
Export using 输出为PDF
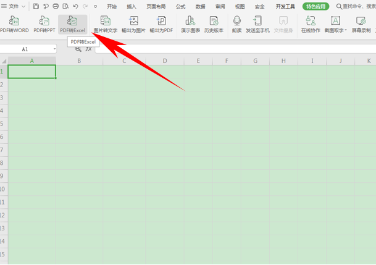161,25
